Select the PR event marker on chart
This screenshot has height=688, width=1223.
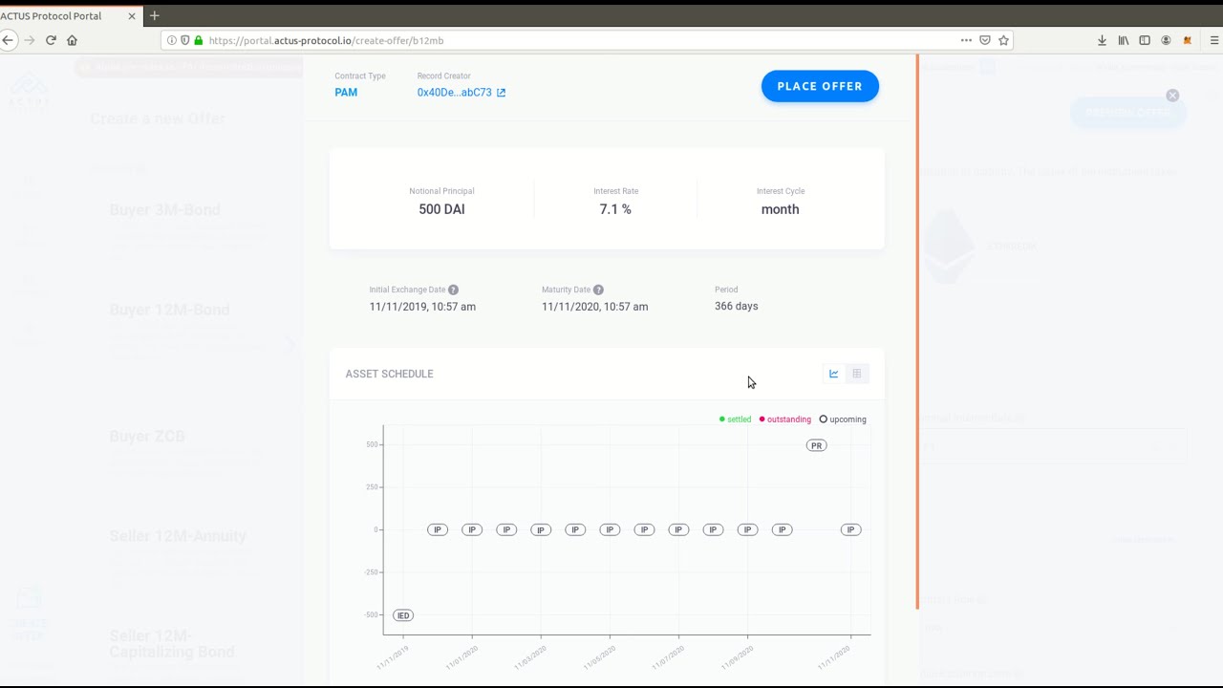(816, 445)
